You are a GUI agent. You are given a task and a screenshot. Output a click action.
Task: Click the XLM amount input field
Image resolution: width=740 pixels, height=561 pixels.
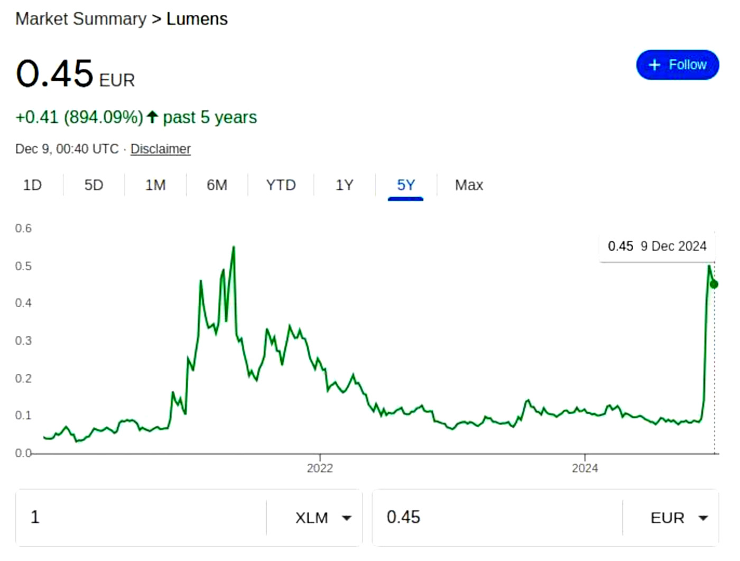click(x=141, y=517)
